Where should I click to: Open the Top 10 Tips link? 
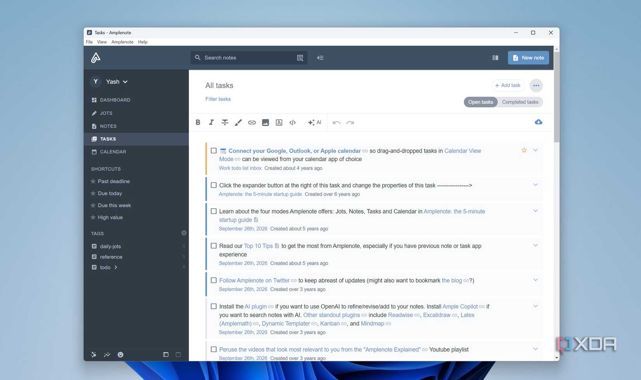coord(258,246)
